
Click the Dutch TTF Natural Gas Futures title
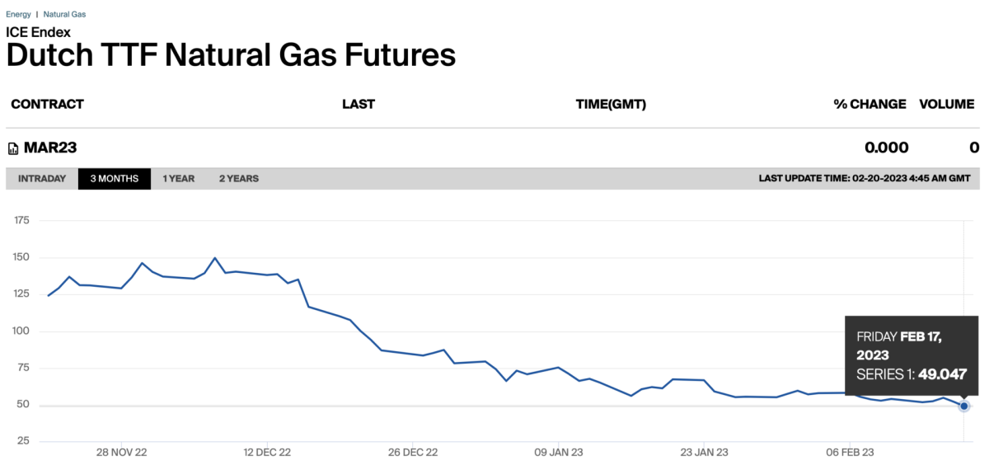pyautogui.click(x=231, y=55)
